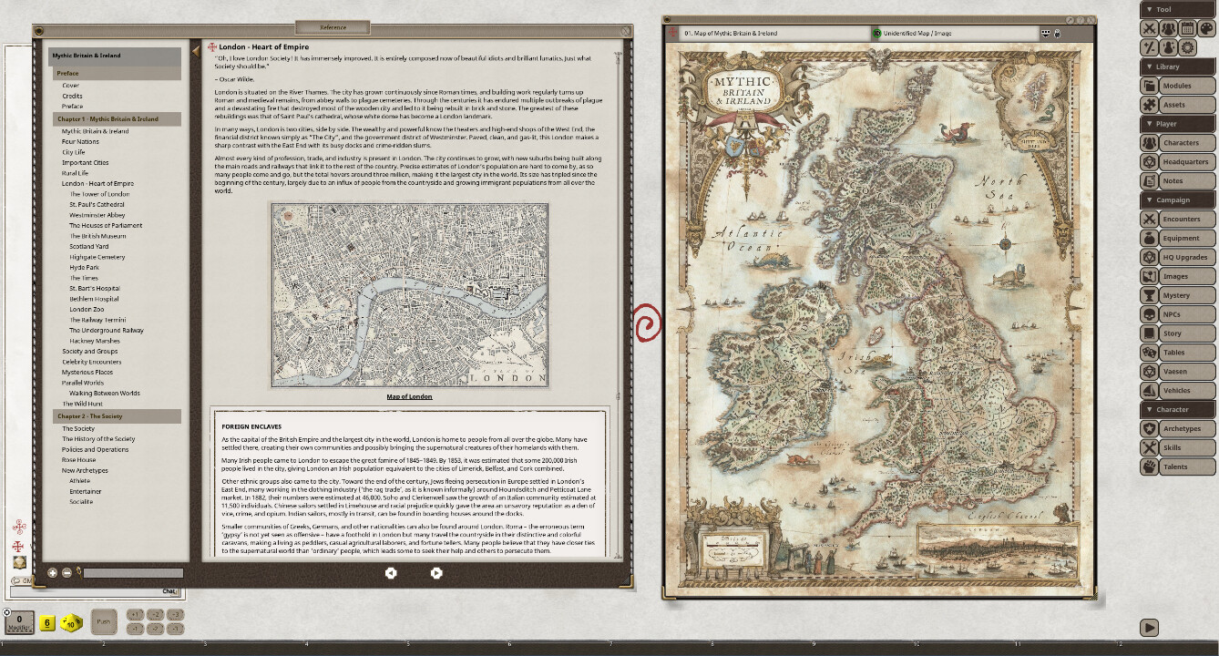Go to next reference page
The image size is (1219, 656).
click(436, 573)
